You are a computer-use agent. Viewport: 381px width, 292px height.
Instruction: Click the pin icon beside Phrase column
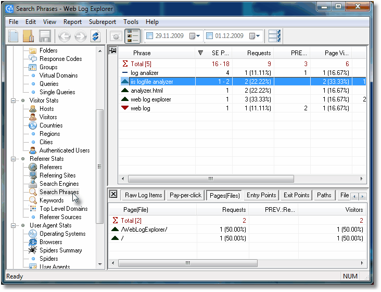113,50
